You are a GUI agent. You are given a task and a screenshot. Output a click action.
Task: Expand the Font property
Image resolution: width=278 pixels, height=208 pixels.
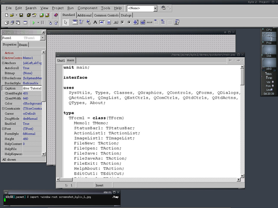coord(3,129)
